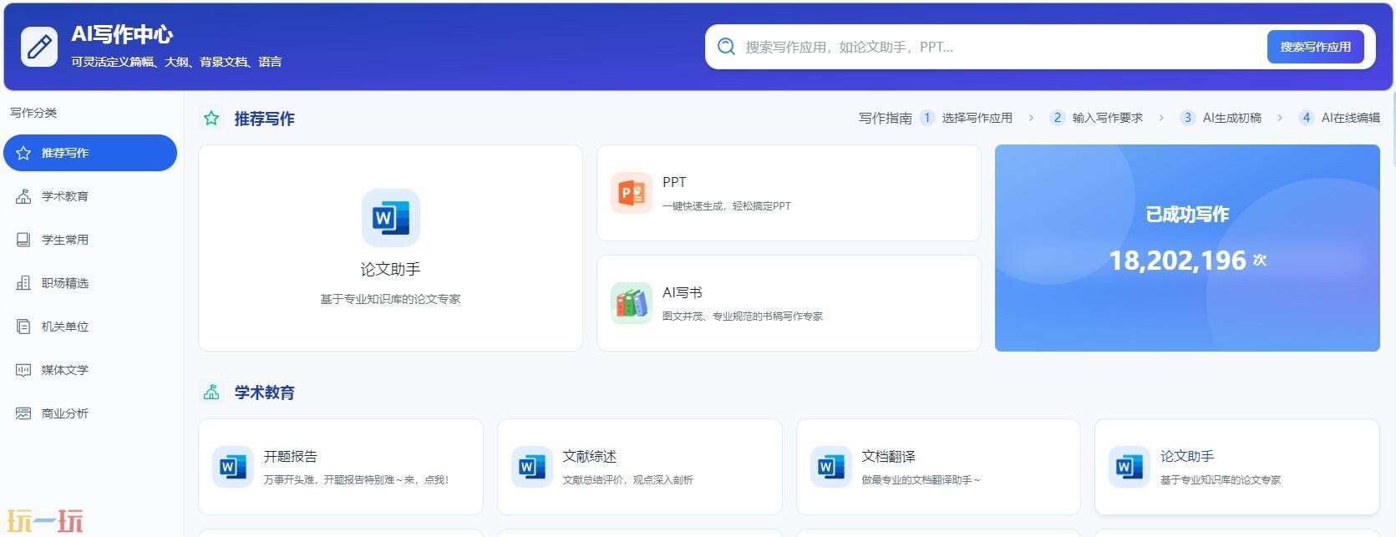The image size is (1396, 537).
Task: Click the Word icon of the large 论文助手 card
Action: coord(390,218)
